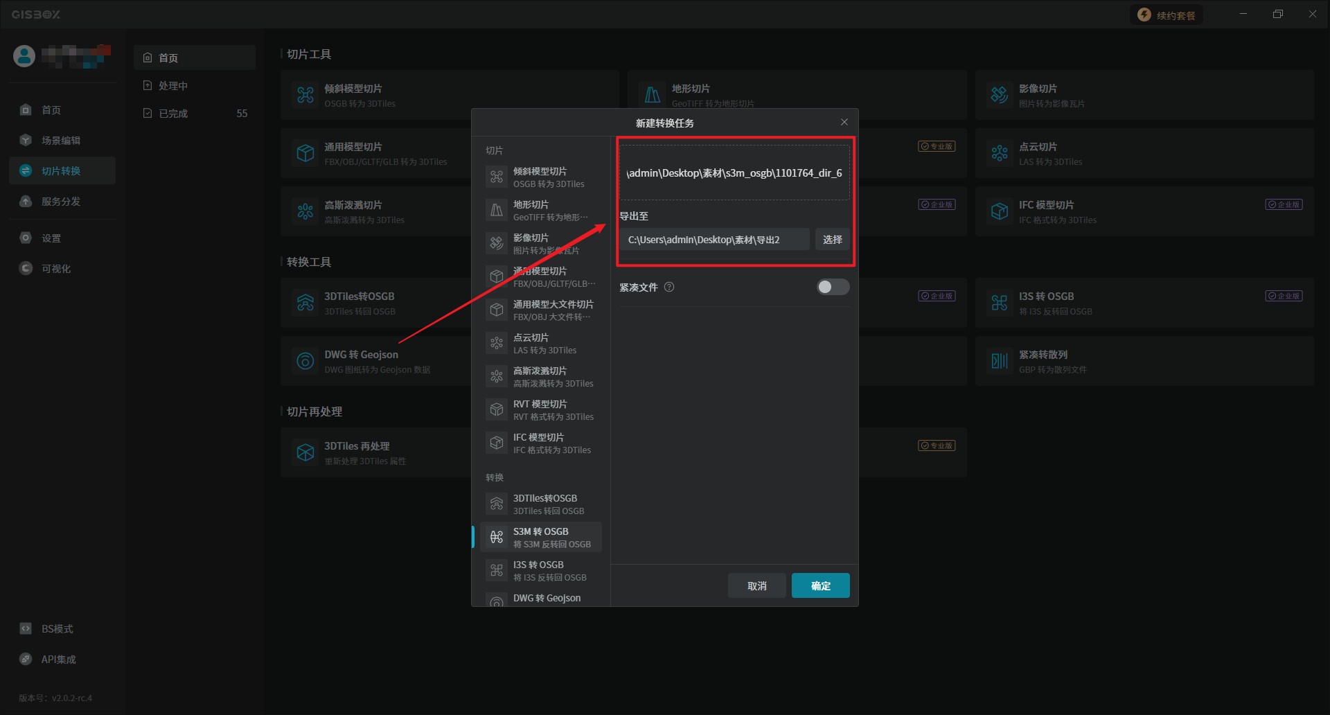Select I3S 转 OSGB in dialog list
The image size is (1330, 715).
[x=540, y=571]
